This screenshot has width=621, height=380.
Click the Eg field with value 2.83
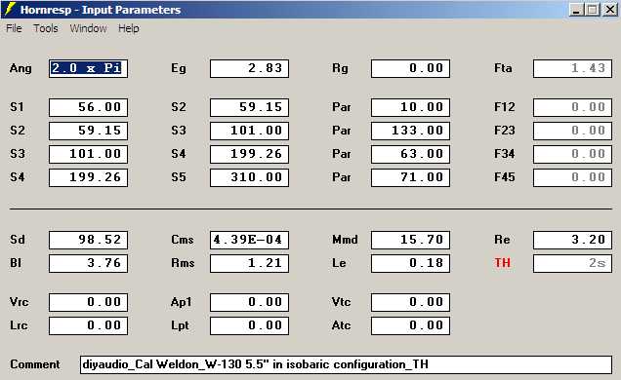point(250,68)
